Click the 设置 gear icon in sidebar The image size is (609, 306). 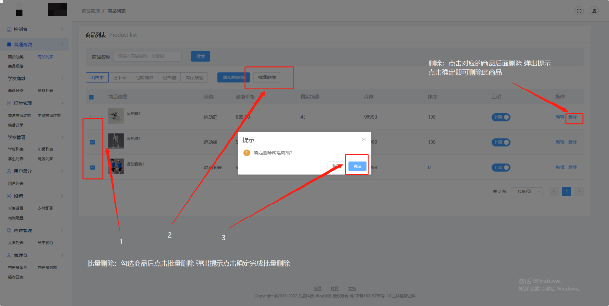[x=9, y=196]
